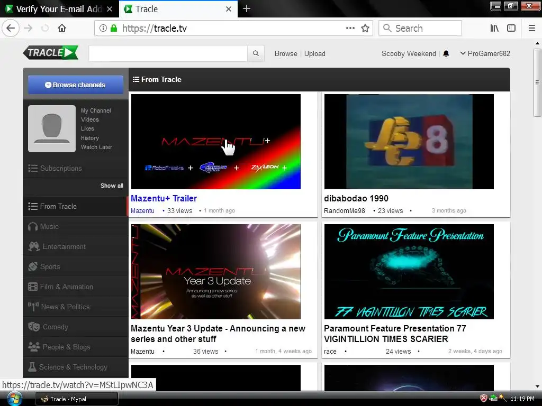Viewport: 542px width, 406px height.
Task: Select the Sports category
Action: click(x=76, y=266)
